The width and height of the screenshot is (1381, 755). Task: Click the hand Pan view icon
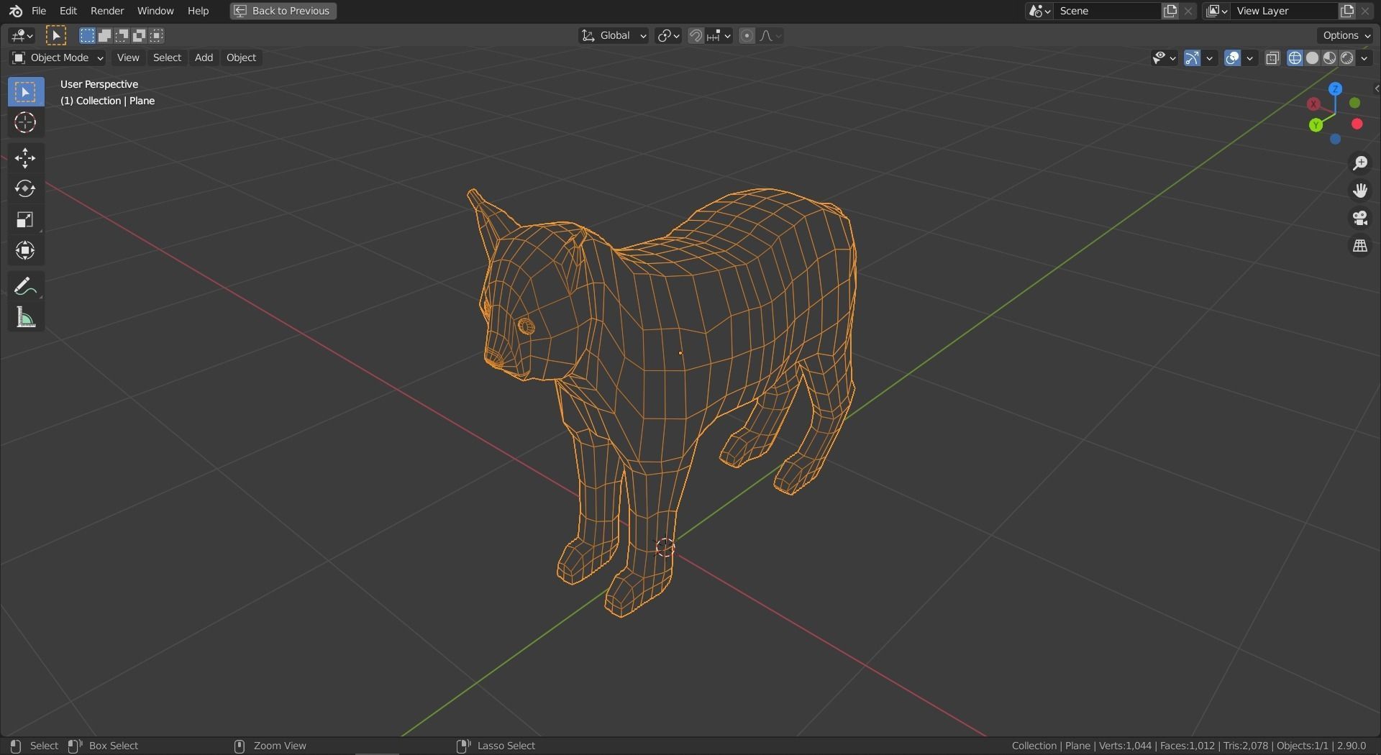(x=1359, y=191)
